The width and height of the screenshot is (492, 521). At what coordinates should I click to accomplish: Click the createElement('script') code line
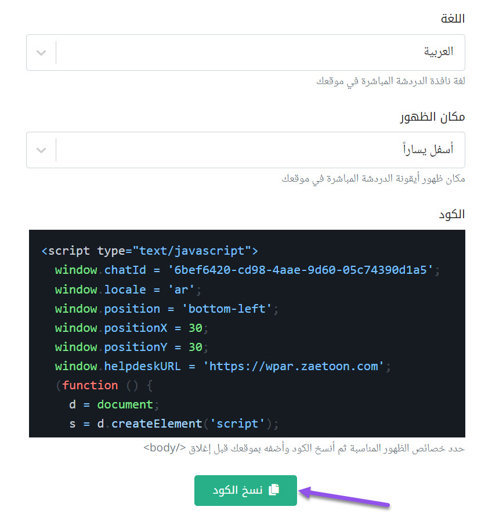click(174, 424)
